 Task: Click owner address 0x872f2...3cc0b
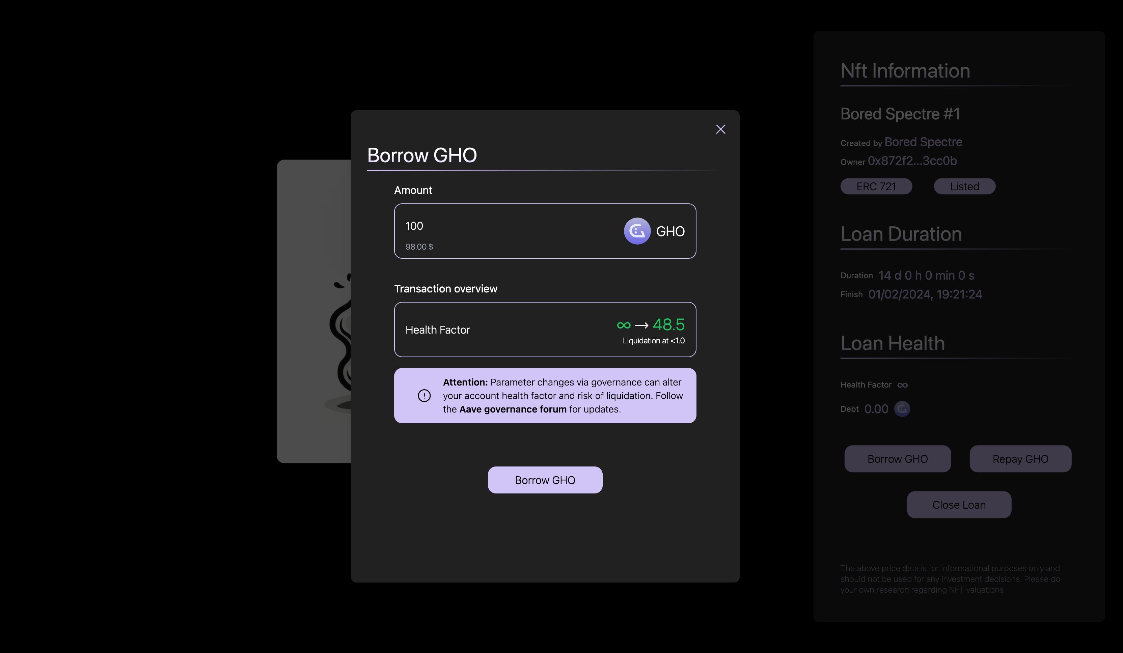912,161
